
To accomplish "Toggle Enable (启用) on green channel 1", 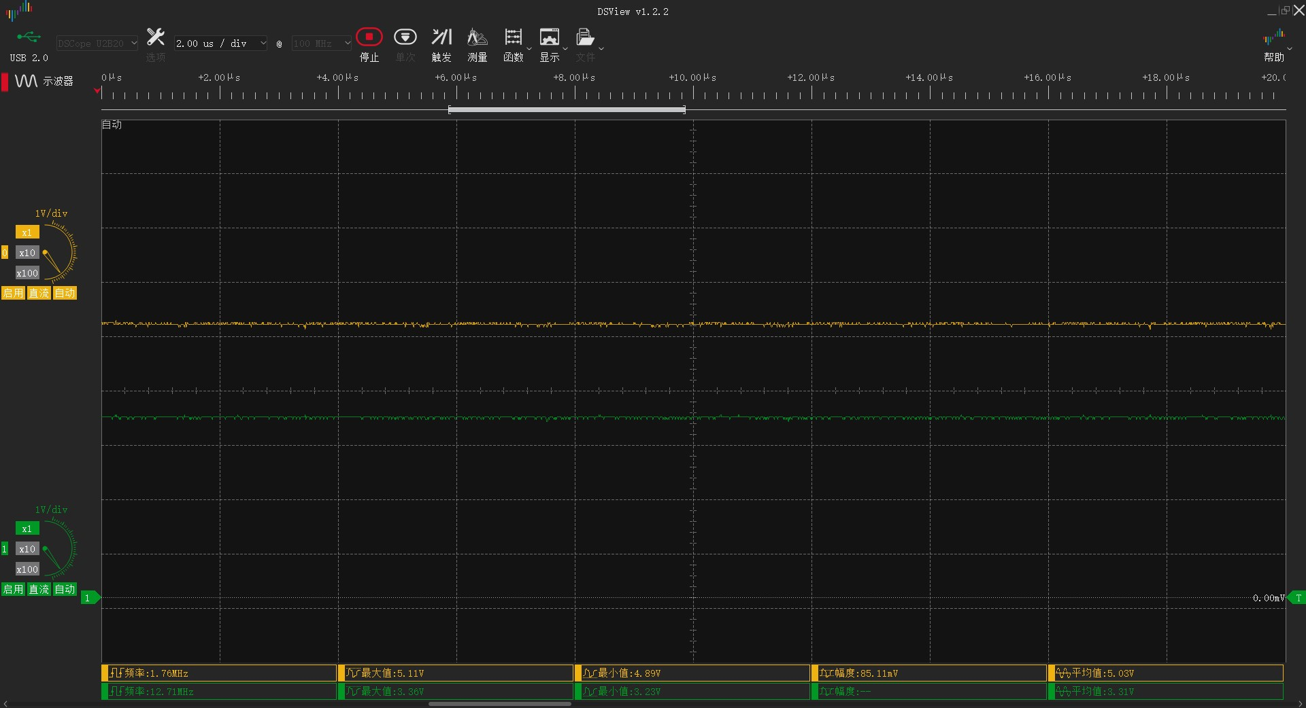I will [x=13, y=589].
